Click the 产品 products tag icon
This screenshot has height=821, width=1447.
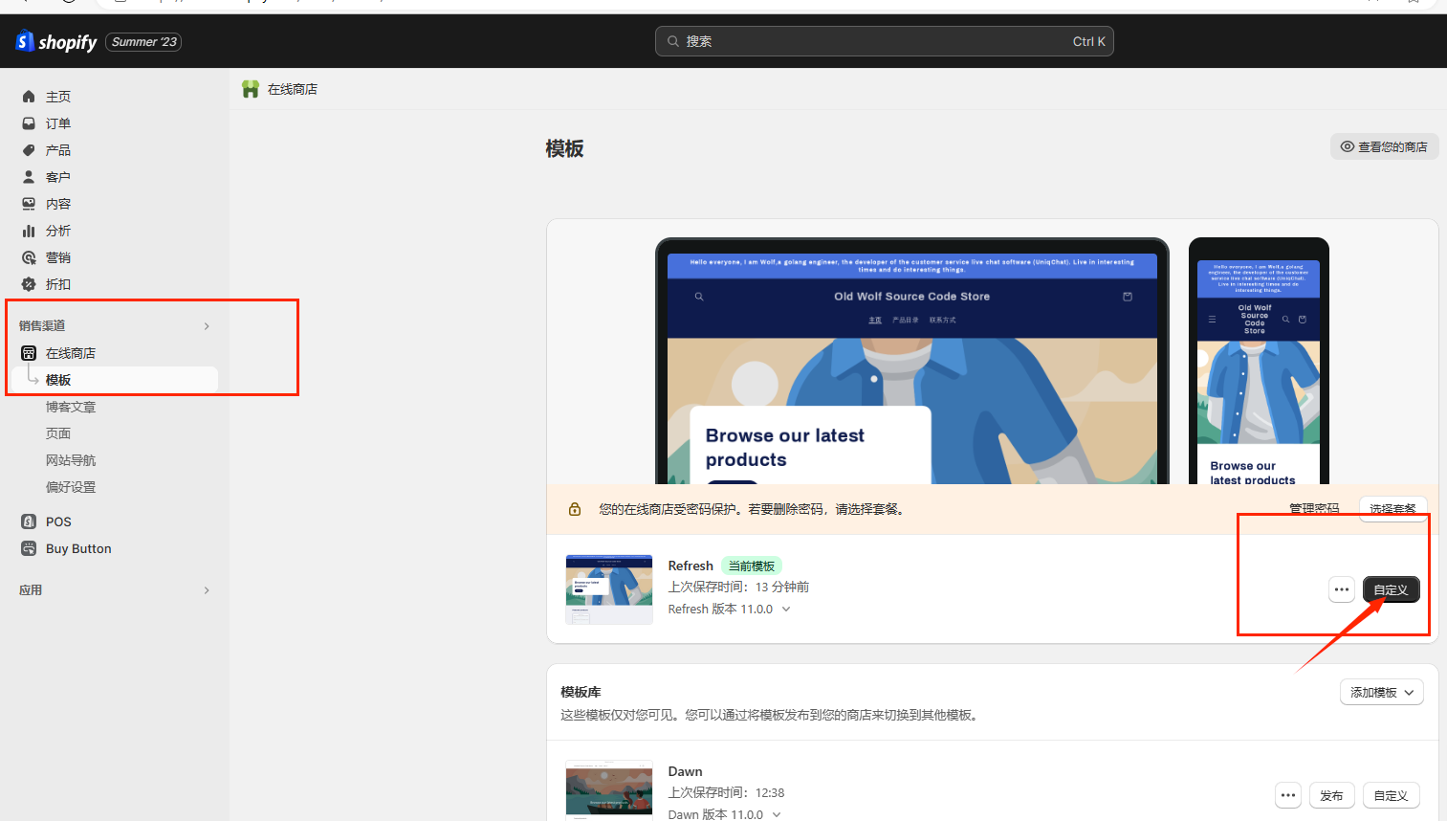pyautogui.click(x=29, y=150)
